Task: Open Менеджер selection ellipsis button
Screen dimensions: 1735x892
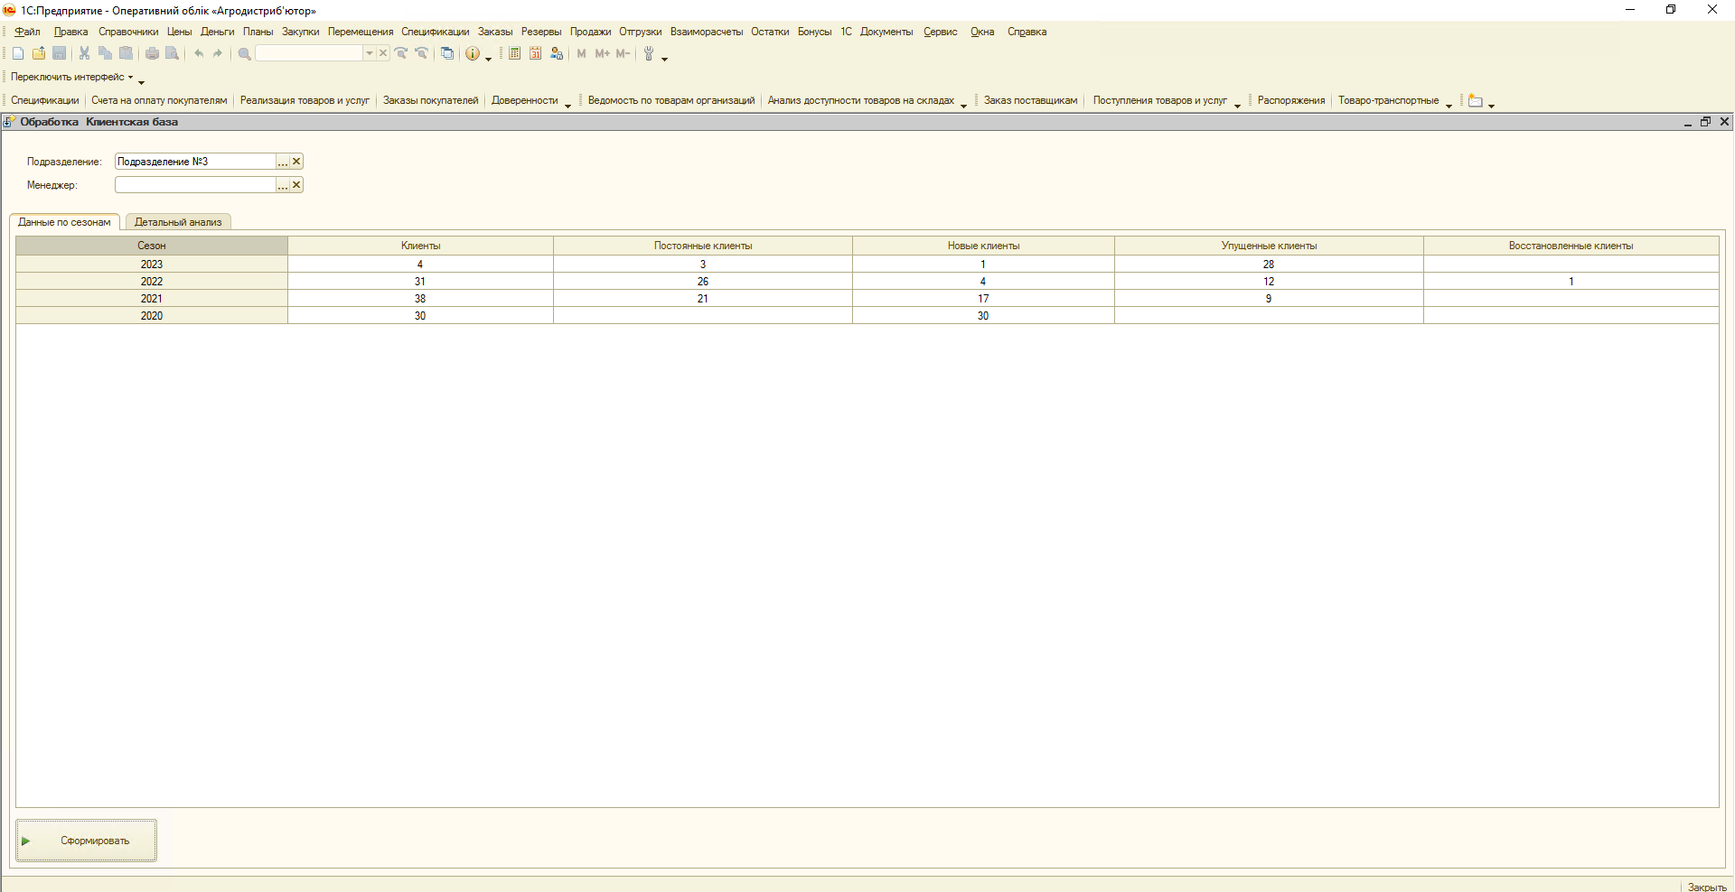Action: point(283,185)
